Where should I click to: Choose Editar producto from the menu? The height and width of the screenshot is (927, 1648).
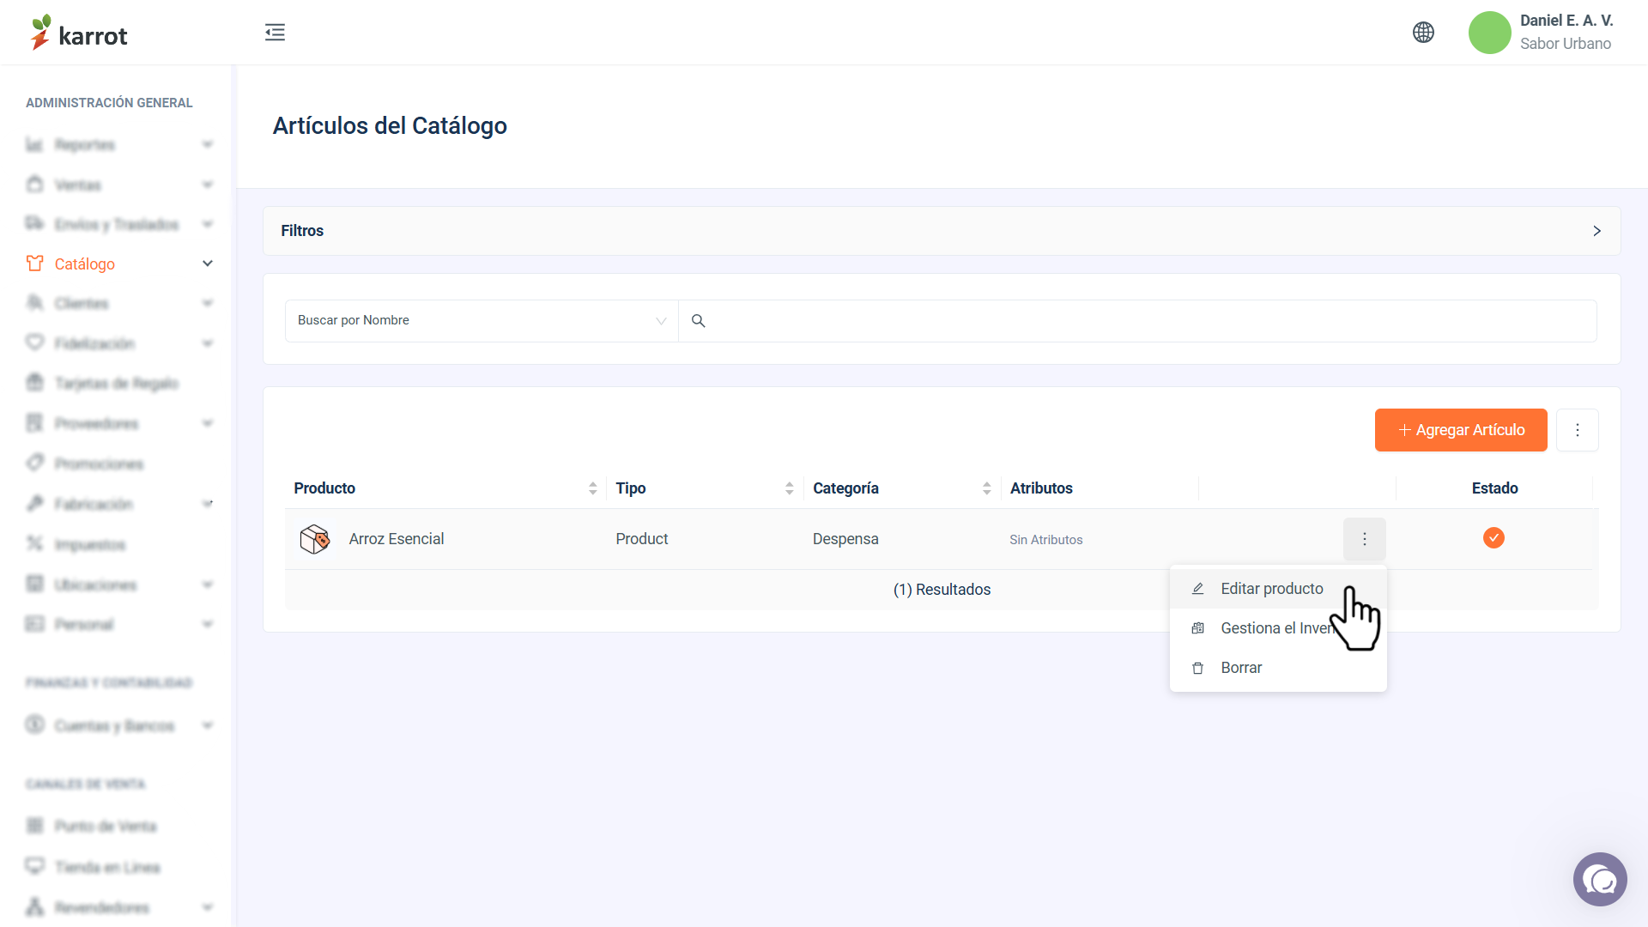point(1278,589)
